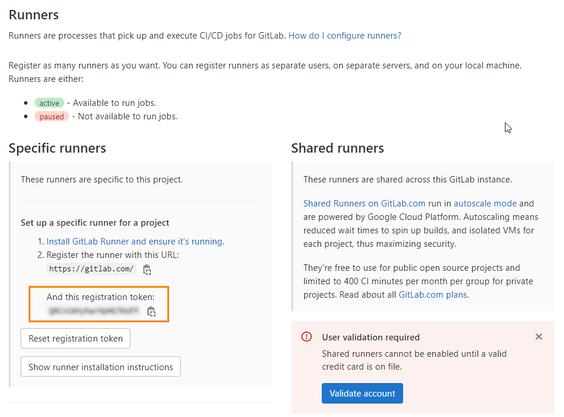This screenshot has width=564, height=417.
Task: Copy the registration token to clipboard
Action: (x=152, y=311)
